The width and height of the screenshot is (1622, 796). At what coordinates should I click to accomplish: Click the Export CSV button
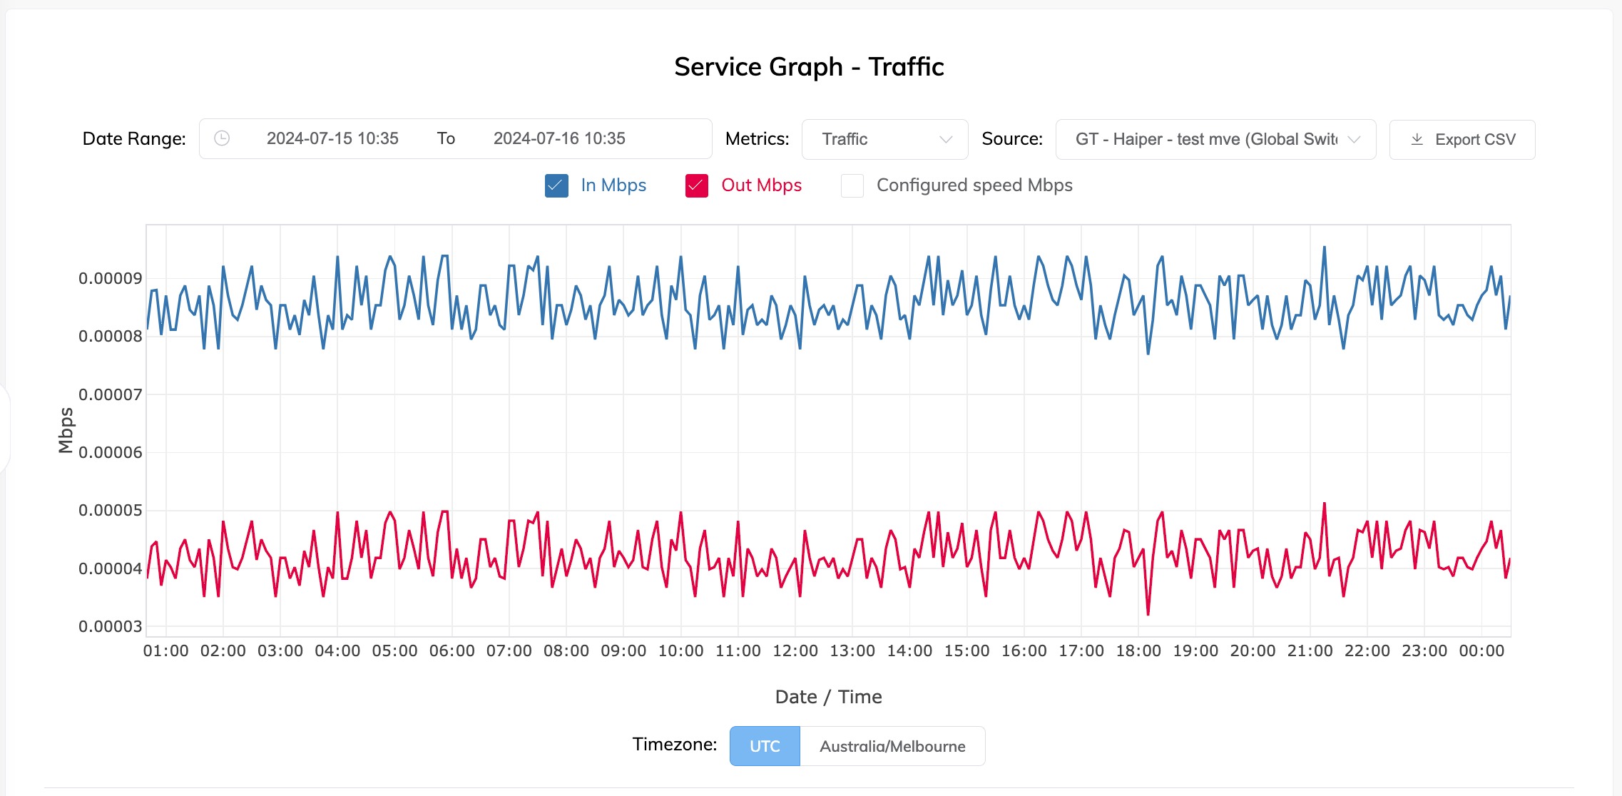click(x=1462, y=139)
